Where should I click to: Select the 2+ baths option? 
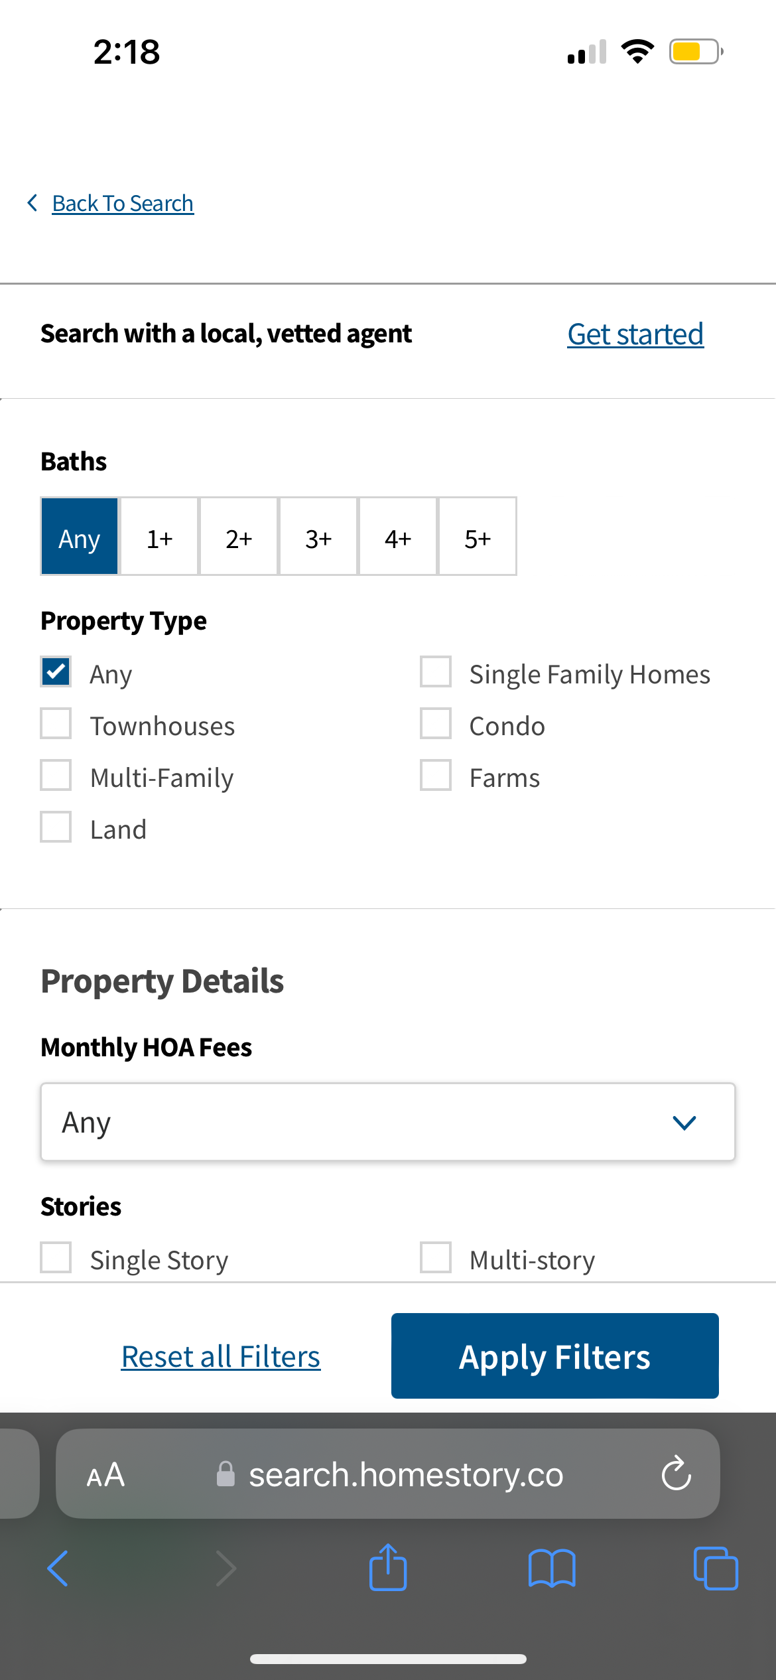click(239, 536)
